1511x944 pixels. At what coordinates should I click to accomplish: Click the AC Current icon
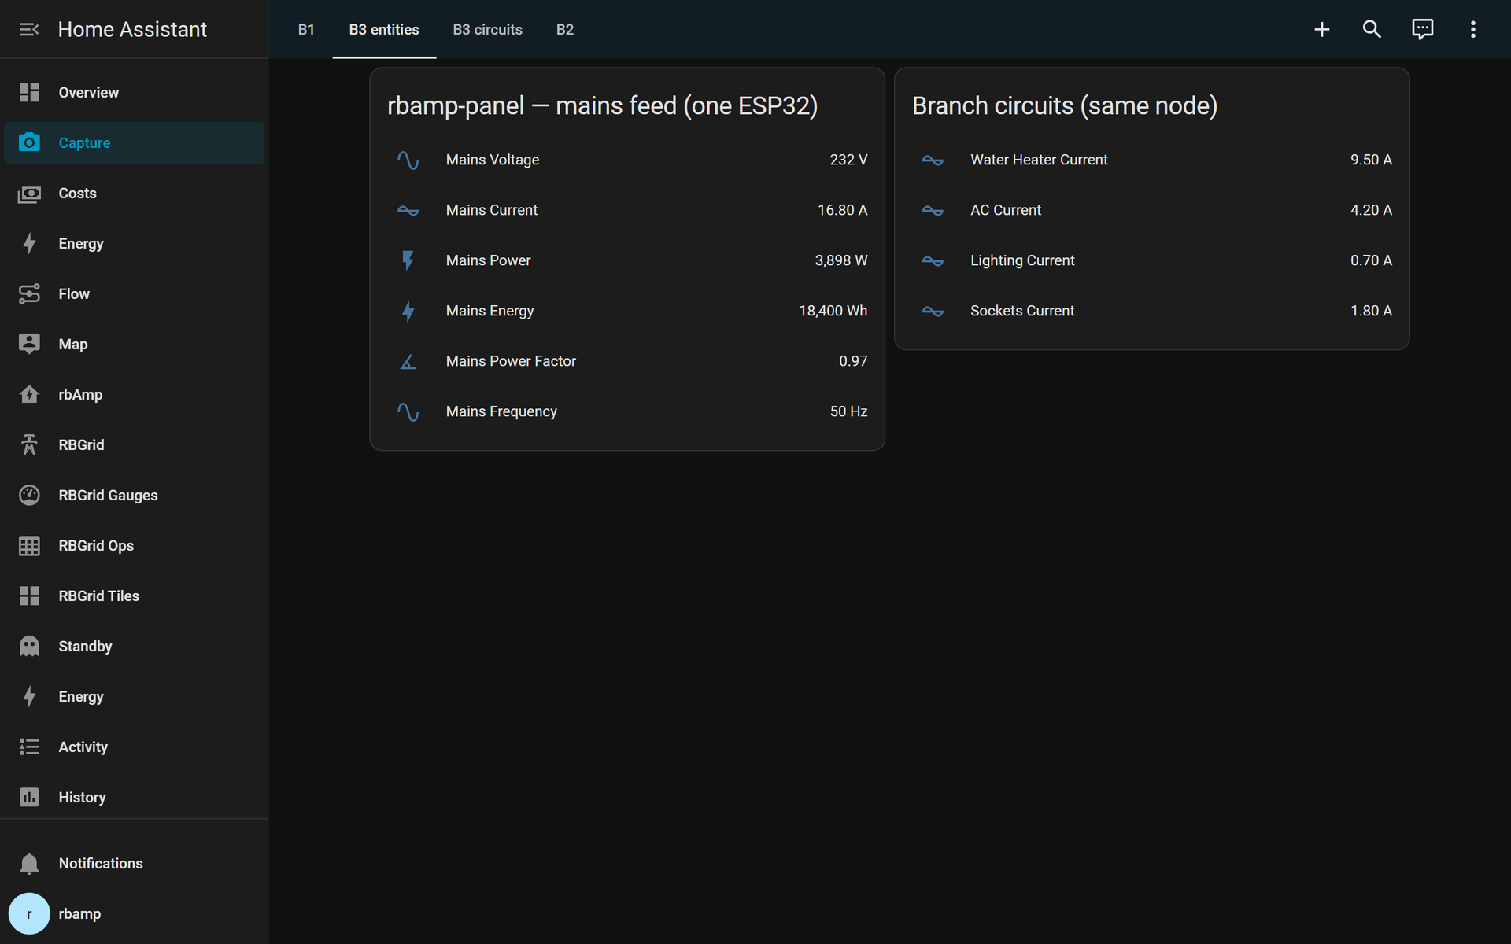click(x=933, y=210)
